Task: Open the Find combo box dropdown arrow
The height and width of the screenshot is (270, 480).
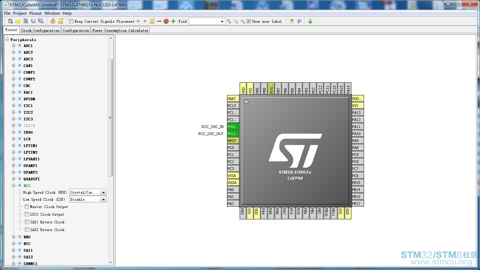Action: pos(222,21)
